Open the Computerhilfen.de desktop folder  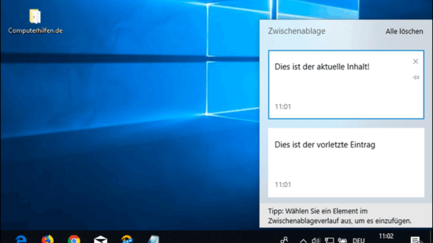pos(35,22)
